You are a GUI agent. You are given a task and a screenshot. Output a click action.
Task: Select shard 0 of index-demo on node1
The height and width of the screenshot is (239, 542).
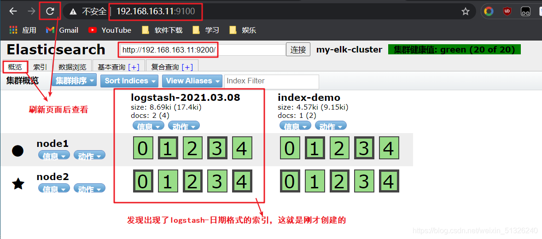coord(290,148)
